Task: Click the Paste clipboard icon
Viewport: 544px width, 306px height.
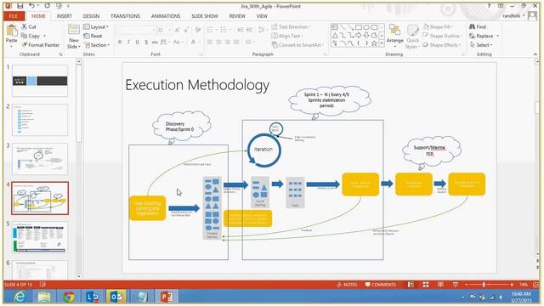Action: tap(11, 31)
